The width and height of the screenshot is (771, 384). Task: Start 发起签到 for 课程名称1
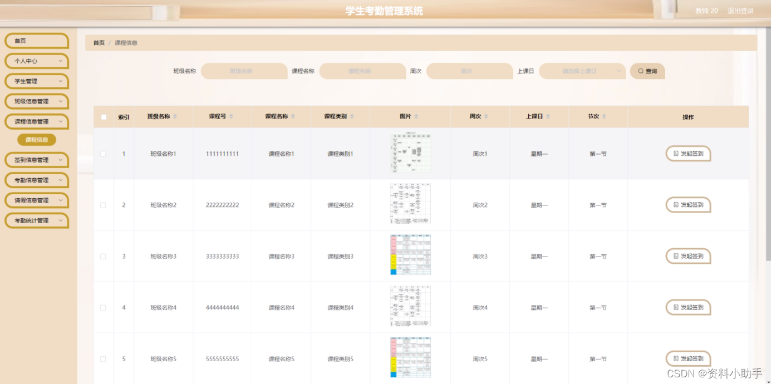click(688, 154)
